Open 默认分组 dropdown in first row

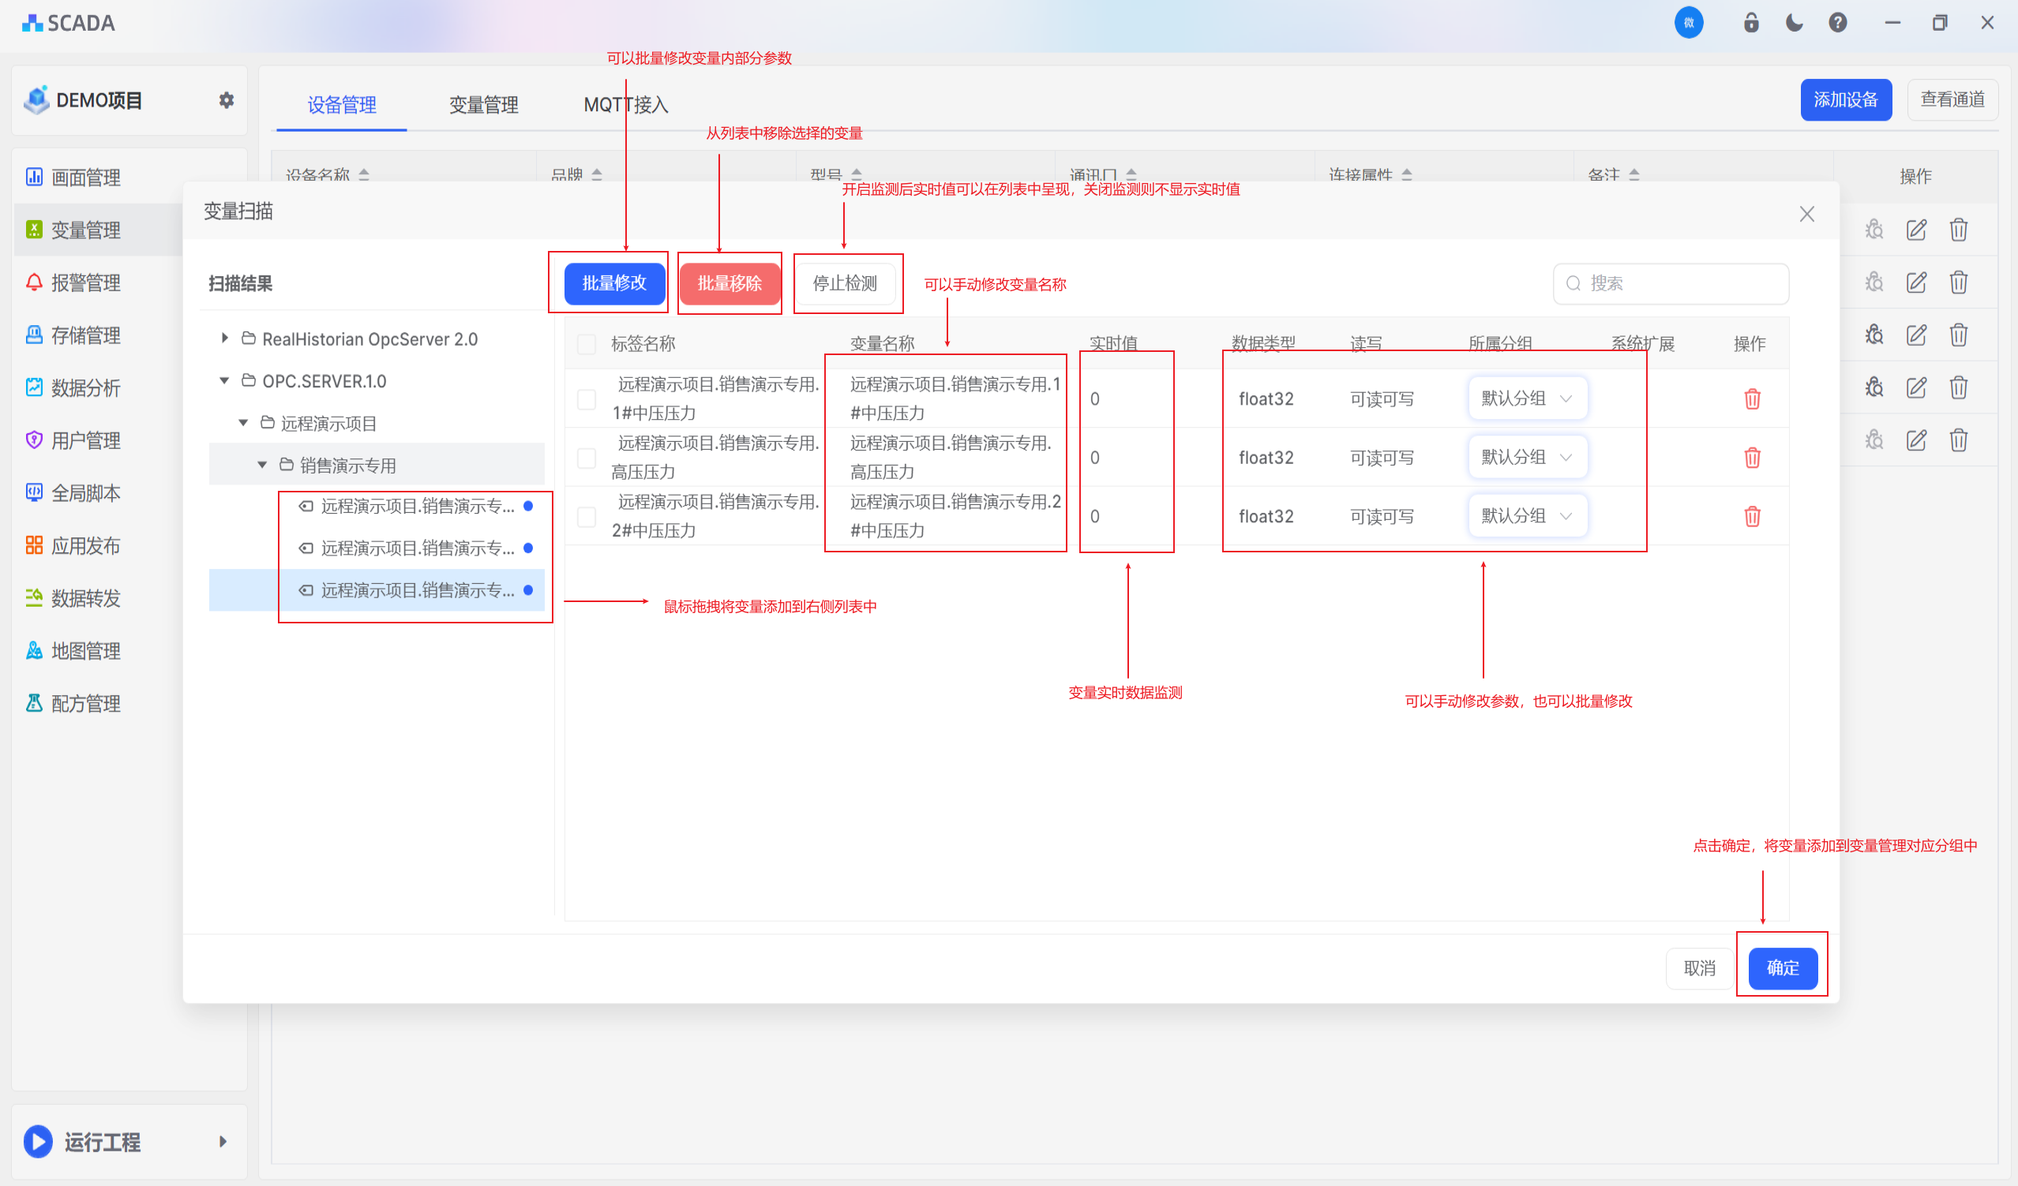(x=1526, y=398)
